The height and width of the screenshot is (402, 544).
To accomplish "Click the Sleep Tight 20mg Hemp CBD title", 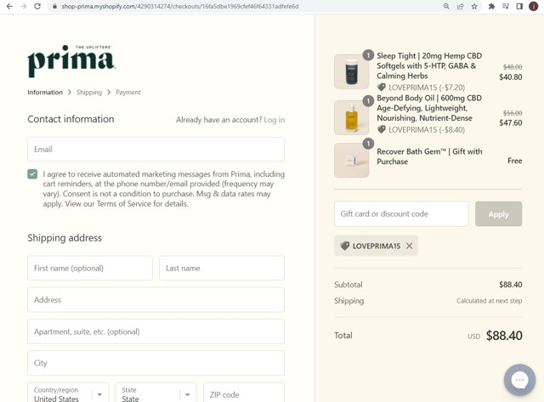I will (x=429, y=65).
